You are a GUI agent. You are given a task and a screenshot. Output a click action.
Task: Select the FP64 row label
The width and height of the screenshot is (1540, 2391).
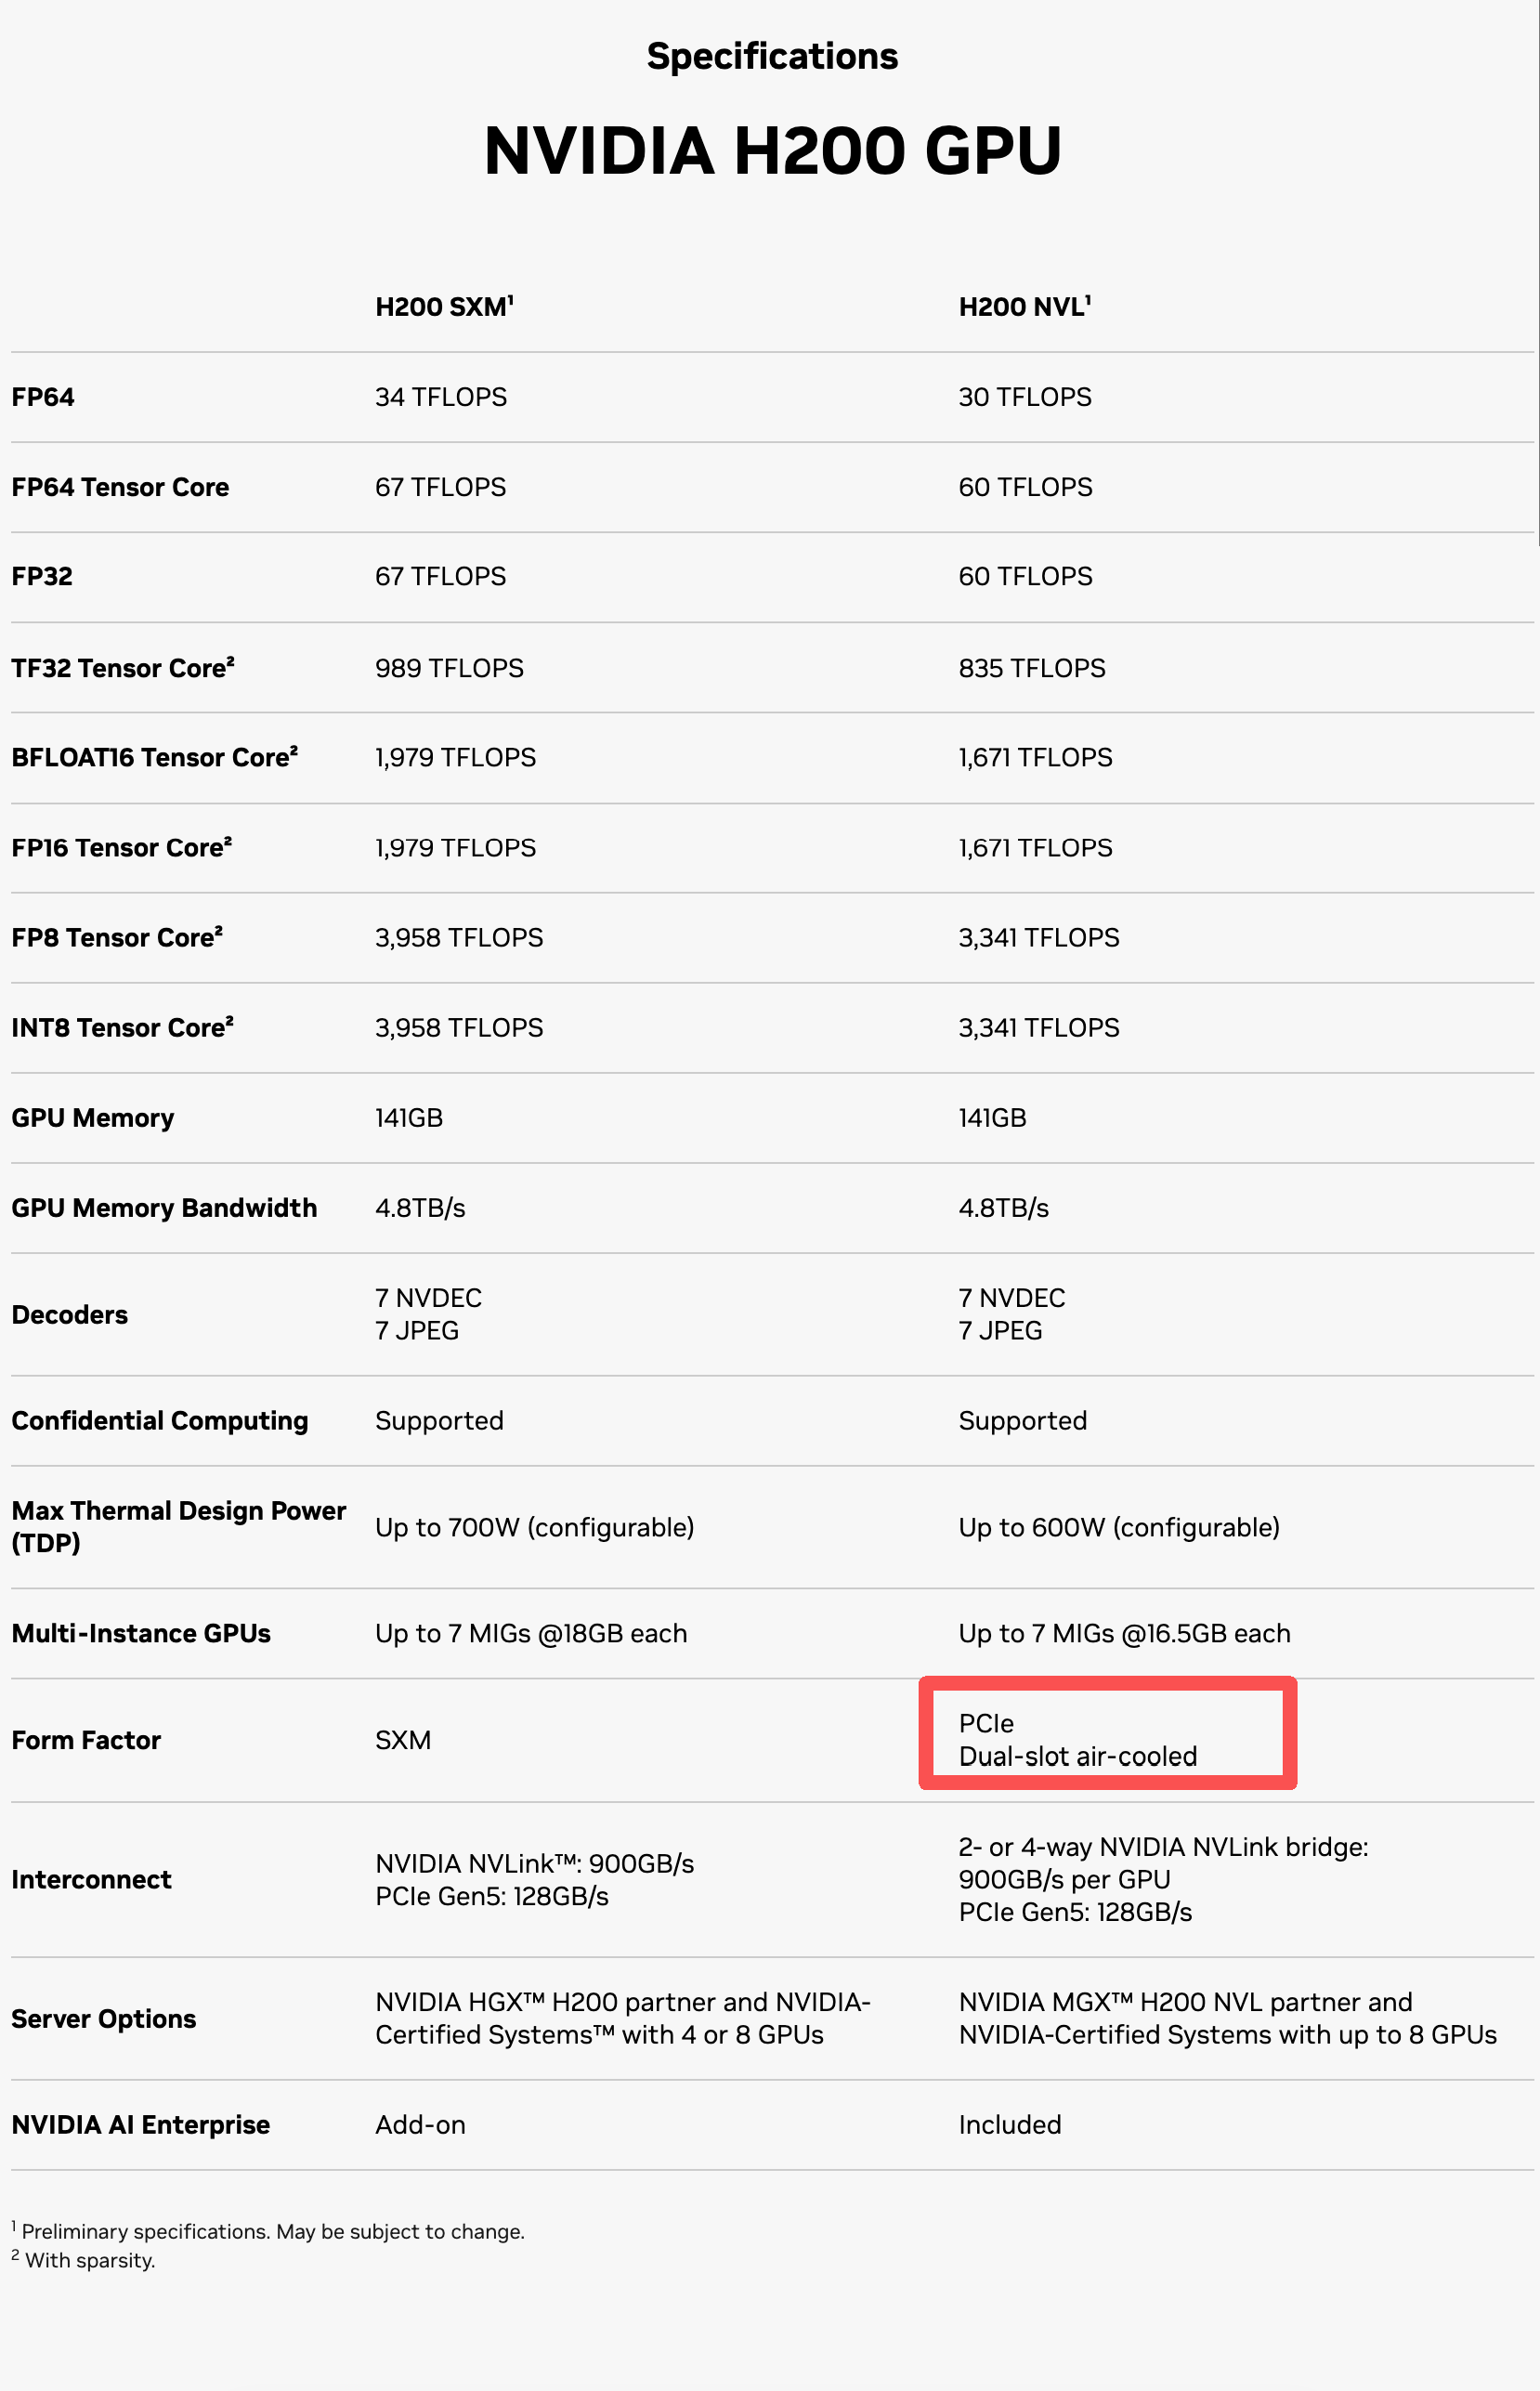pyautogui.click(x=43, y=397)
